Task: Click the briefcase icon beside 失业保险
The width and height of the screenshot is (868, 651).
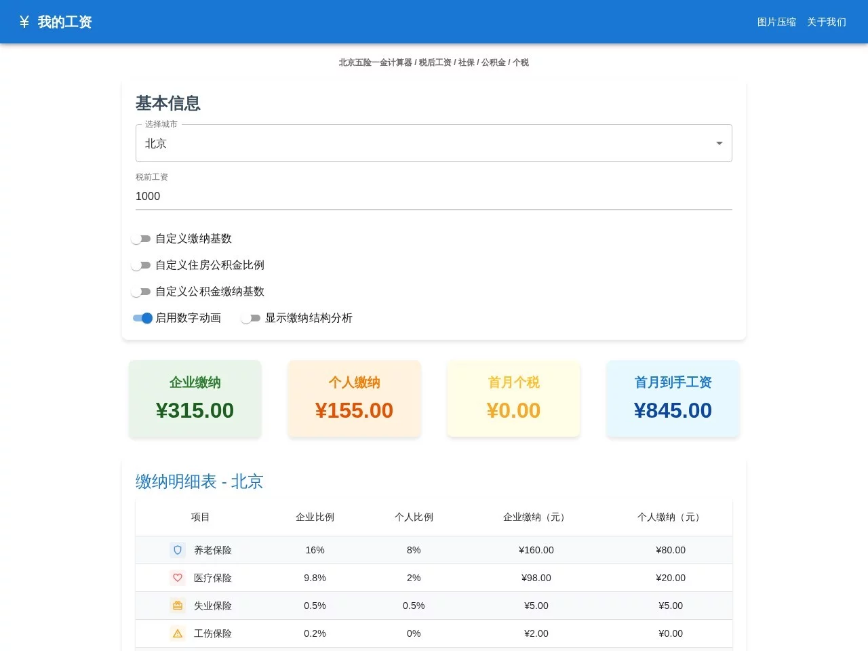Action: [x=177, y=606]
